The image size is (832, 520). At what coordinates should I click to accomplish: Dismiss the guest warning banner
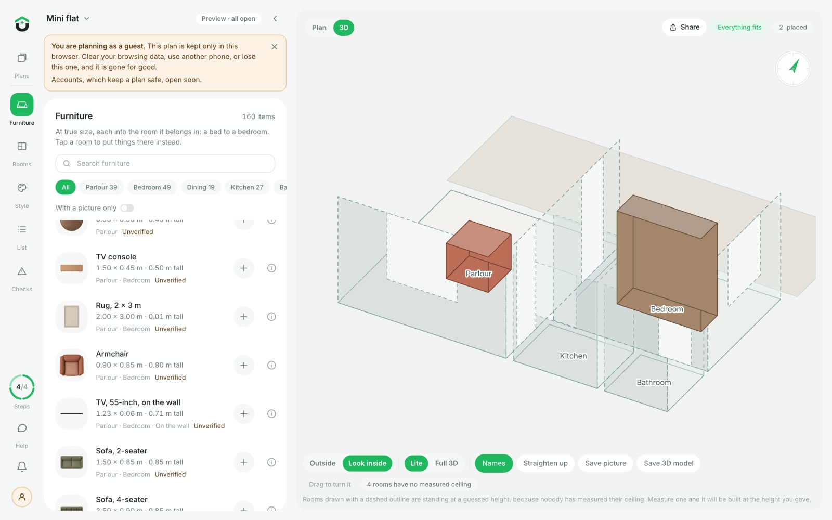coord(274,47)
